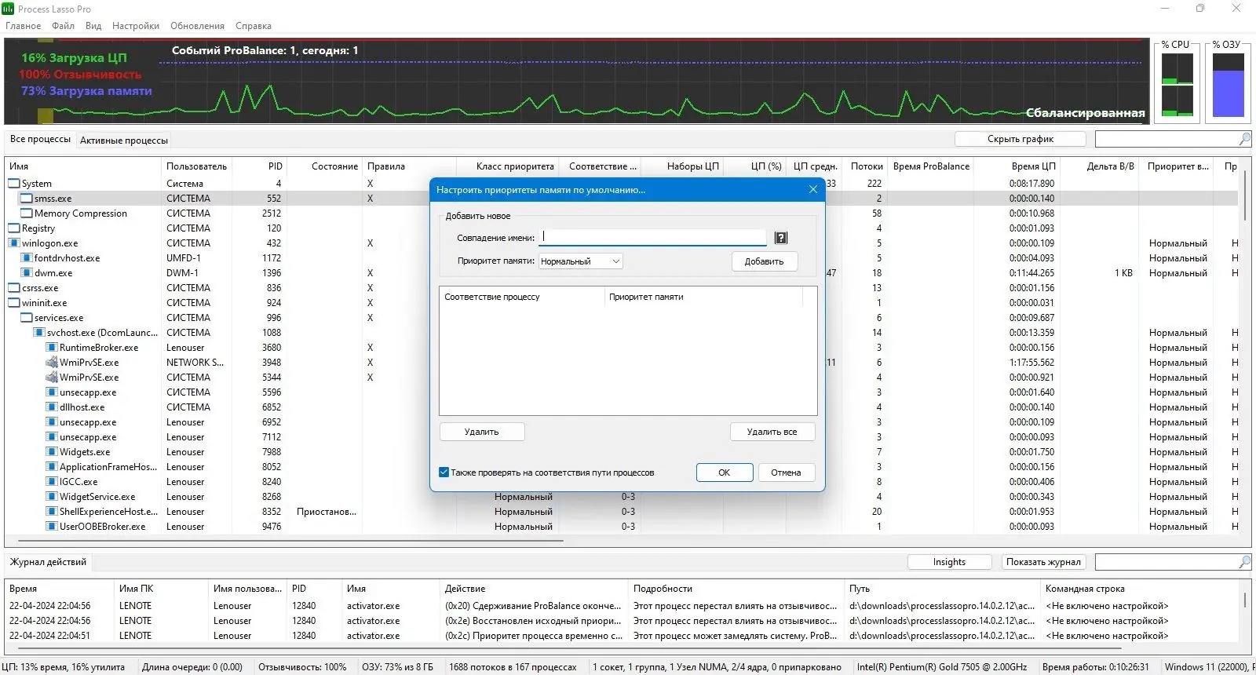Click the WmiPrvSE.exe icon with PID 3948
Screen dimensions: 1256x675
(52, 363)
